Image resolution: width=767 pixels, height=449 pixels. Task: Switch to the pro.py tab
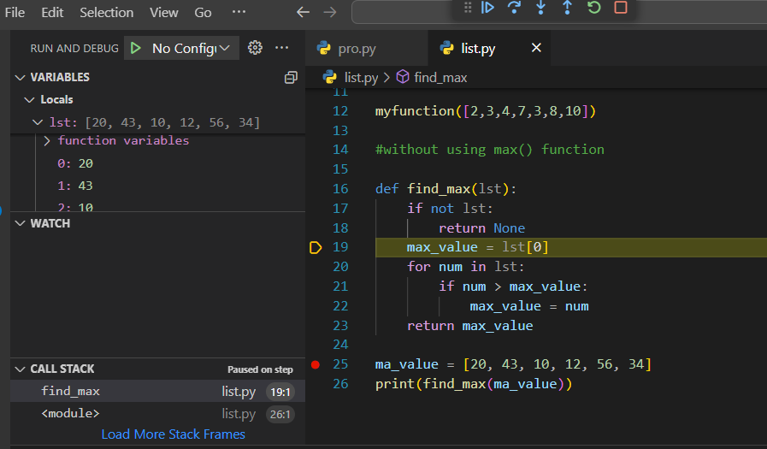coord(356,49)
